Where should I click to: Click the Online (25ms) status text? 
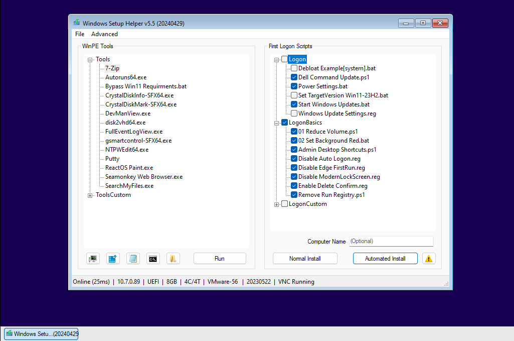[91, 282]
